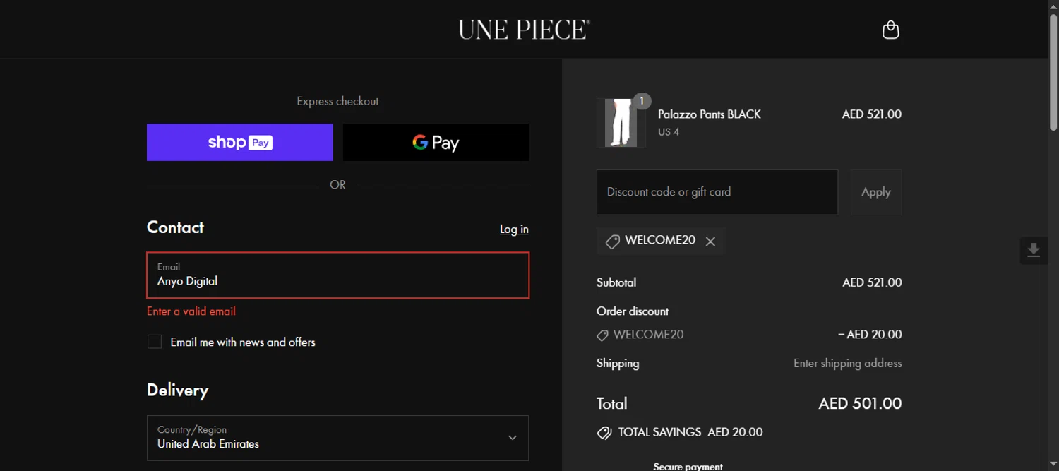Viewport: 1059px width, 471px height.
Task: Open the Country/Region dropdown
Action: click(x=337, y=438)
